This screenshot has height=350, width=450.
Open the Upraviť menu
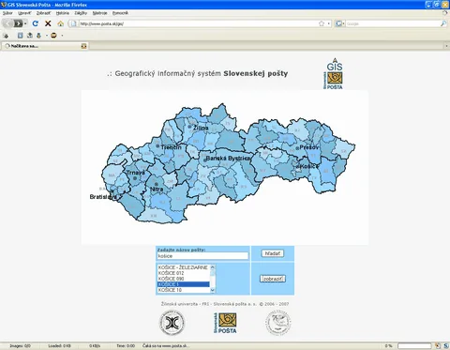(24, 13)
